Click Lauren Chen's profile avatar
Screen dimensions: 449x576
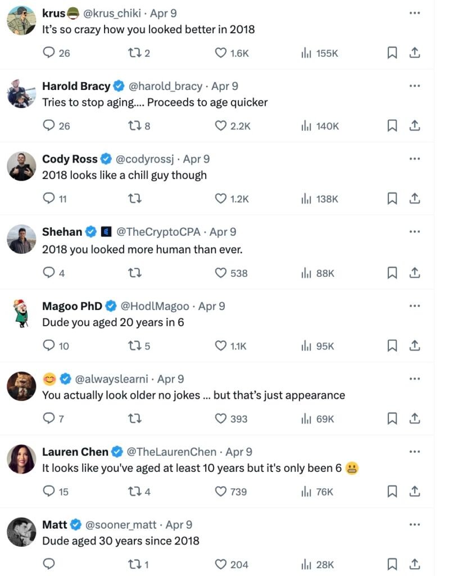(x=22, y=459)
